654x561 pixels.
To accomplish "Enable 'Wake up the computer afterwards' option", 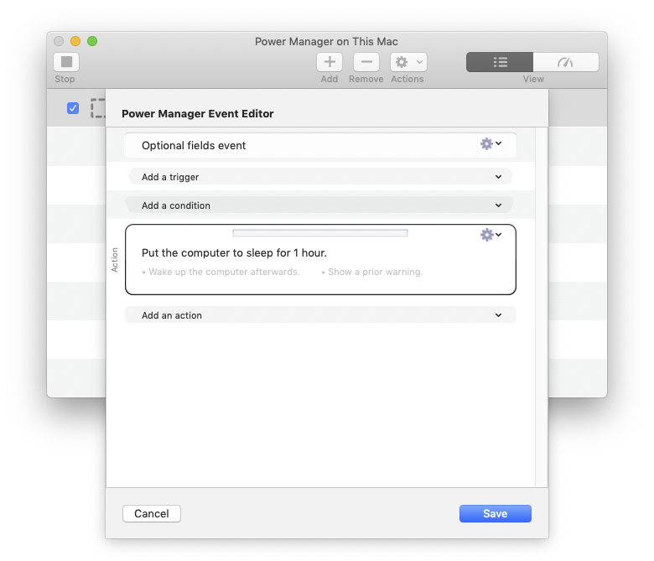I will point(221,272).
